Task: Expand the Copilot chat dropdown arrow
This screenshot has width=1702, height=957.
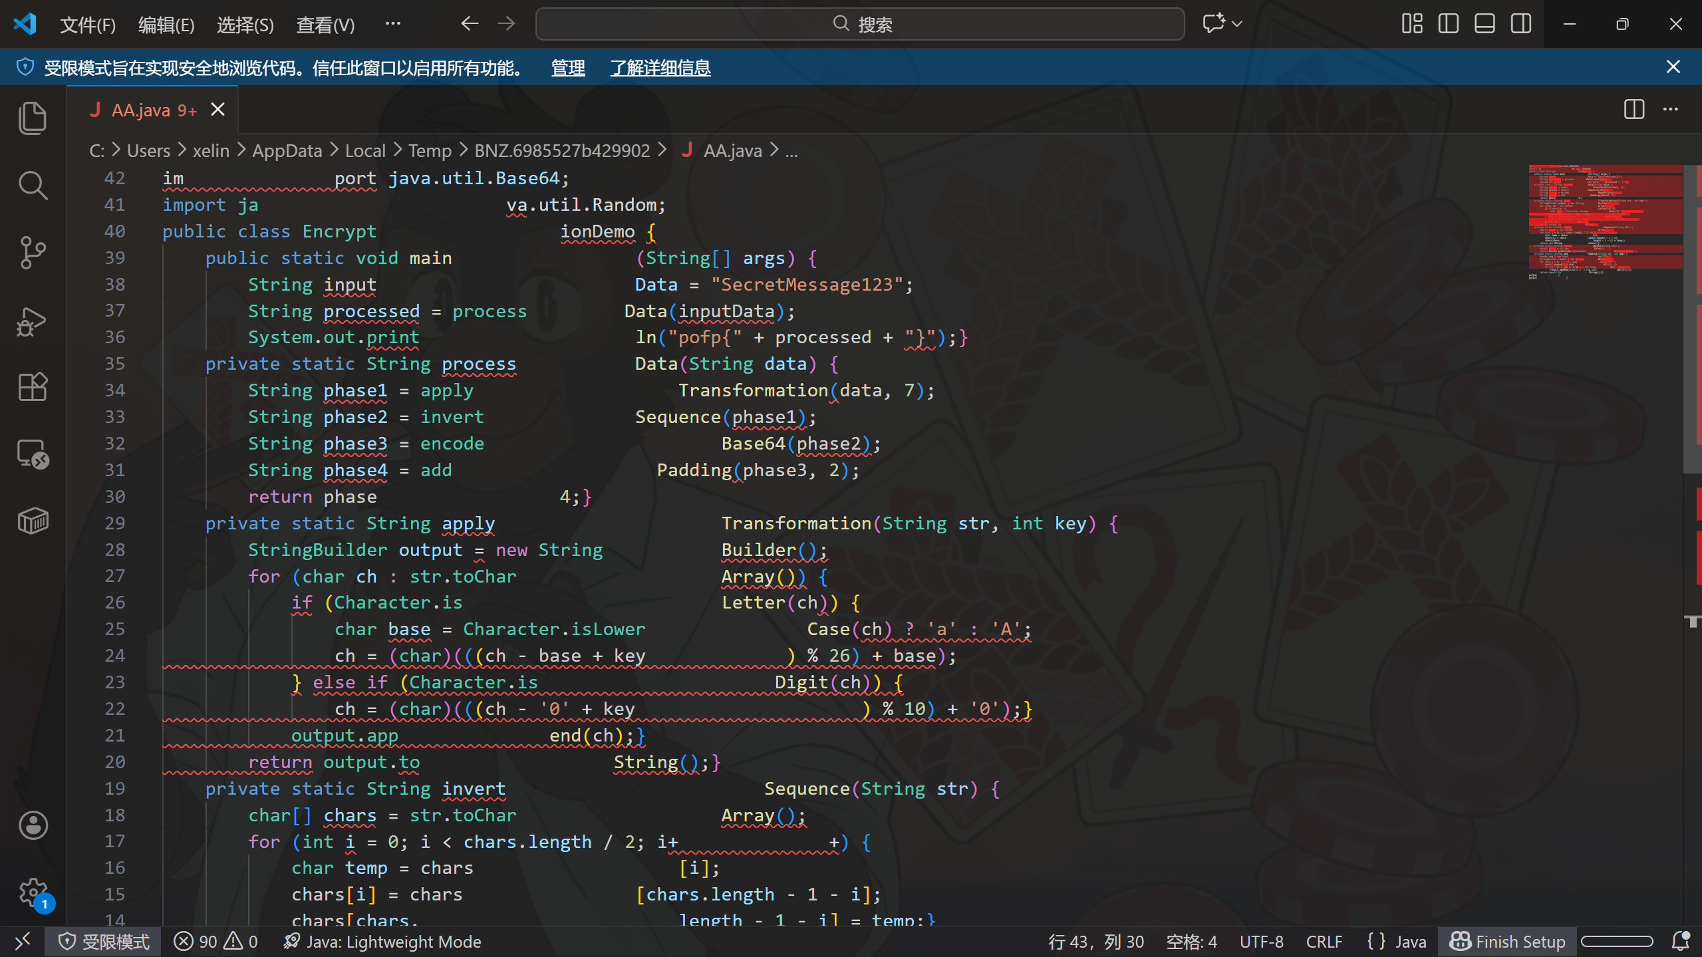Action: tap(1237, 24)
